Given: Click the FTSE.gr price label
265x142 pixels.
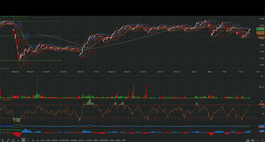Looking at the screenshot, I should (14, 16).
